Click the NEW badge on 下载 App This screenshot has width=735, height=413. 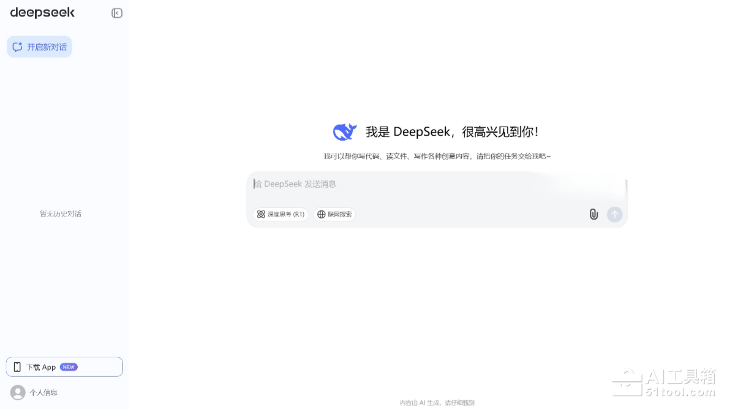(x=69, y=367)
